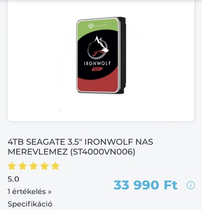
Task: Click the fifth yellow rating star
Action: coord(55,166)
